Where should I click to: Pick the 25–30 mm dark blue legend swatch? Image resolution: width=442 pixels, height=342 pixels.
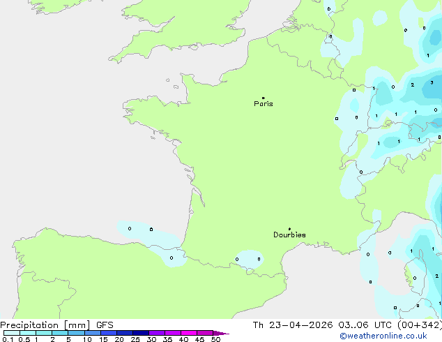click(x=141, y=333)
